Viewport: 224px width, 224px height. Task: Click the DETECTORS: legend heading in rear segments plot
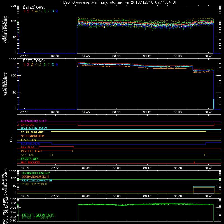coord(34,61)
